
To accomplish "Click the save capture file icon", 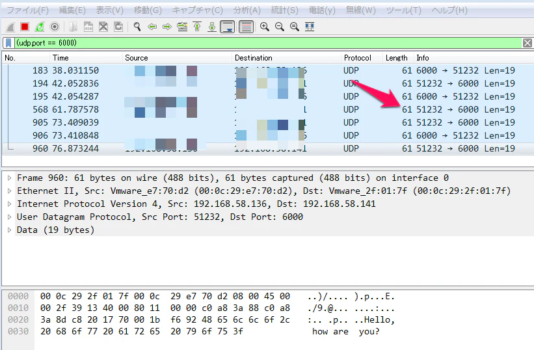I will coord(88,27).
